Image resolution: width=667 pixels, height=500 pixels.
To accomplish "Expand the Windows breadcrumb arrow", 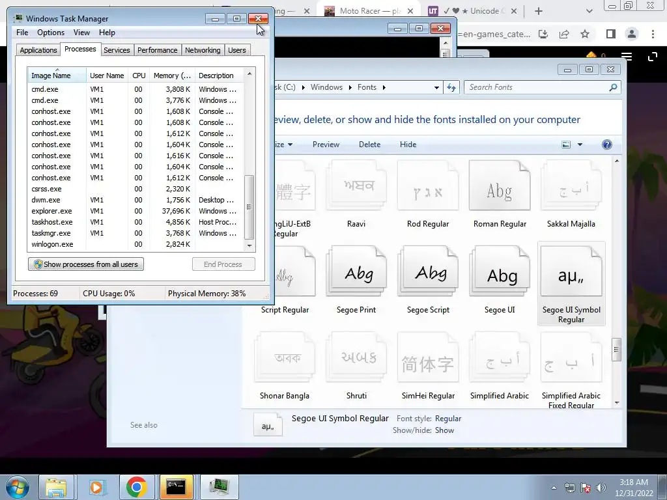I will click(350, 88).
